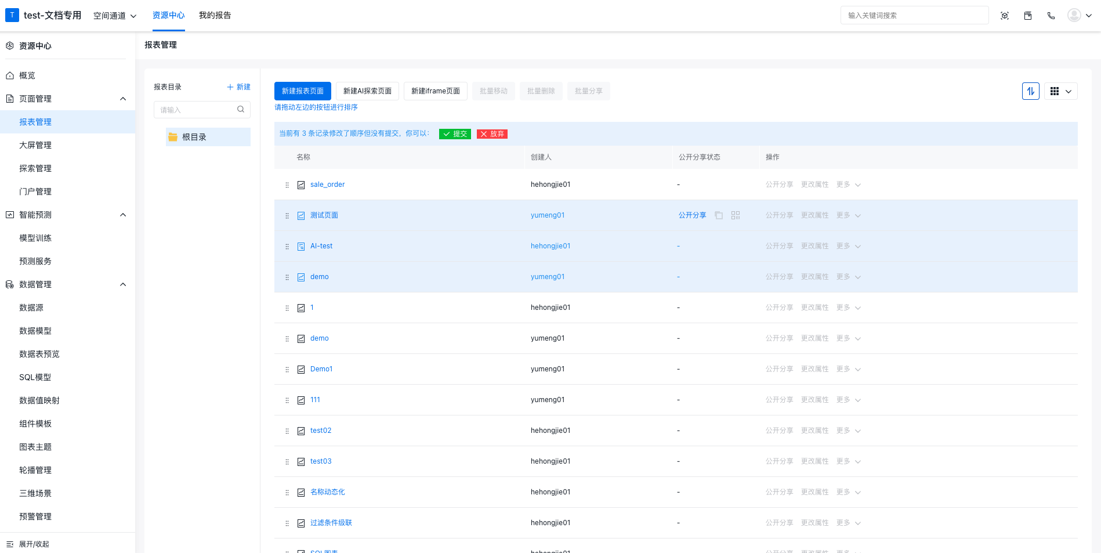The width and height of the screenshot is (1101, 553).
Task: Open the document icon in top header
Action: [1028, 16]
